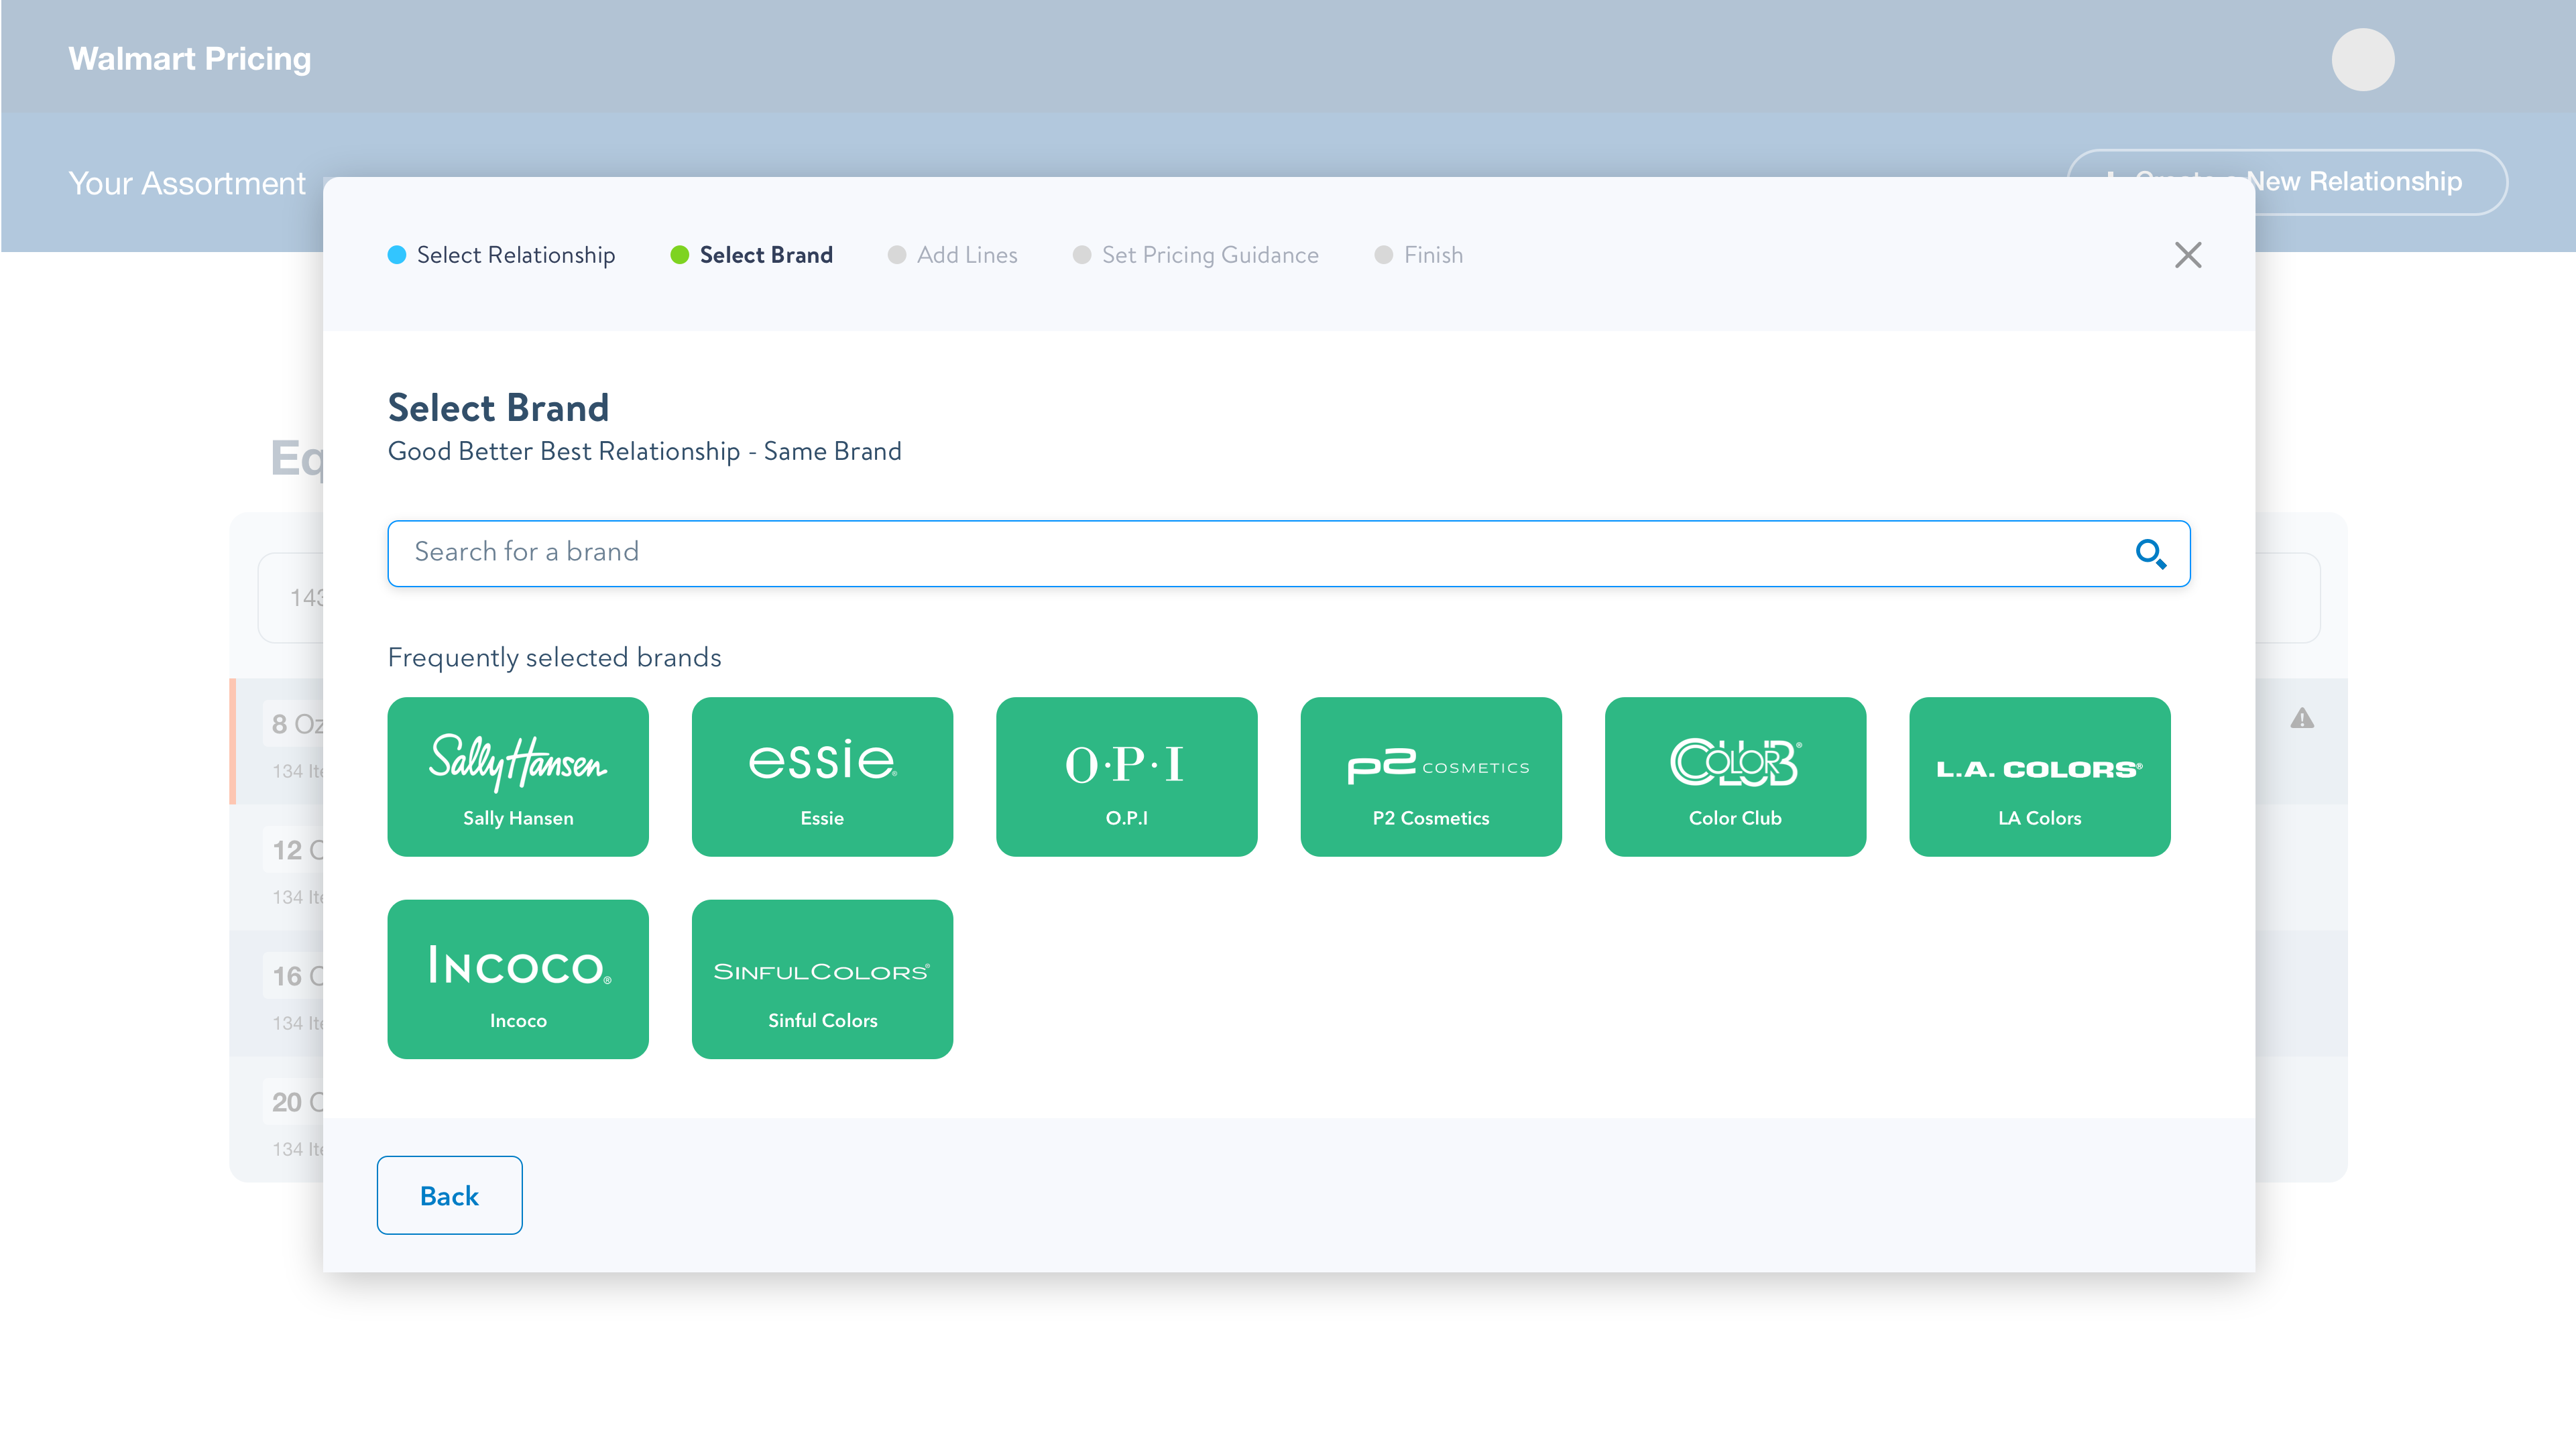Click Your Assortment heading
Image resolution: width=2576 pixels, height=1448 pixels.
187,183
